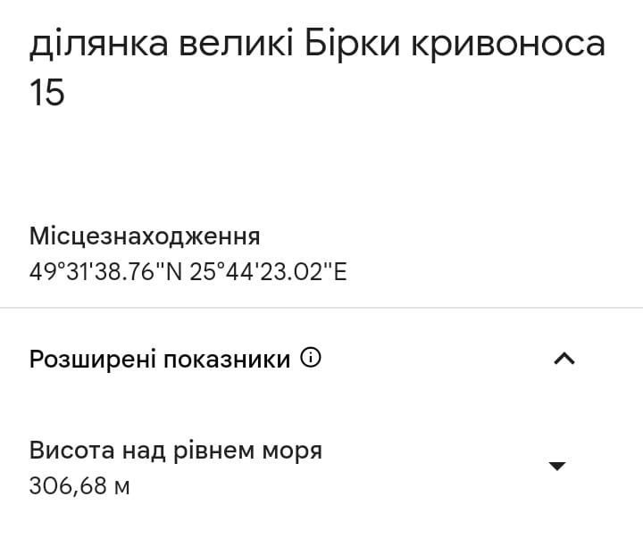Click the coordinates 49°31'38.76"N 25°44'23.02"E

click(x=188, y=271)
